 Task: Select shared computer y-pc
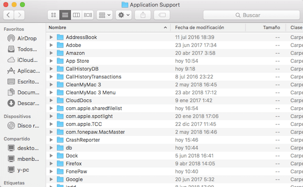18,170
